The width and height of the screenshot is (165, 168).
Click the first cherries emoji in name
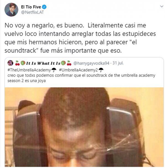tap(17, 63)
